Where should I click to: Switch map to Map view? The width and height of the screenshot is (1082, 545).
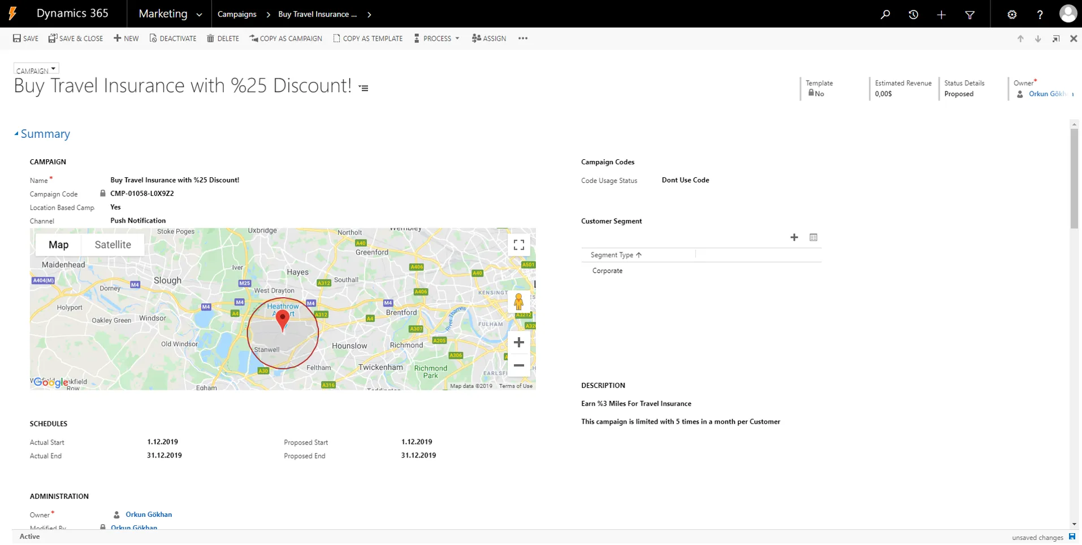58,245
